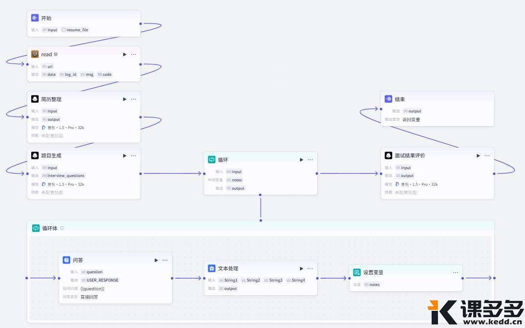Open the more menu on 问答 node
525x328 pixels.
(x=165, y=260)
